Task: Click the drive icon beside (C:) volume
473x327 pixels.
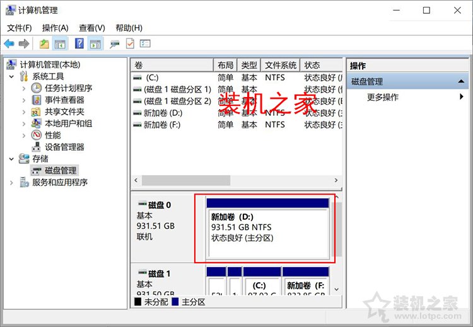Action: pyautogui.click(x=137, y=77)
